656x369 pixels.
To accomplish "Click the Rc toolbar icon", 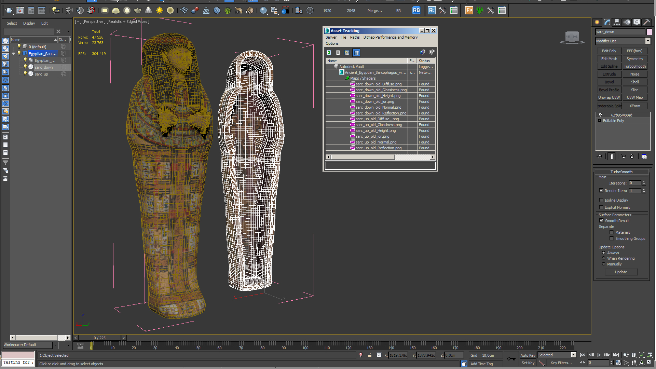I will tap(432, 11).
